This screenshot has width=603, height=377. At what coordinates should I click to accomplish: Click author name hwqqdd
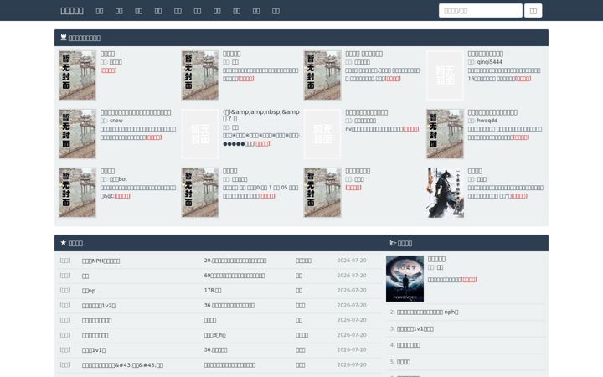[487, 121]
